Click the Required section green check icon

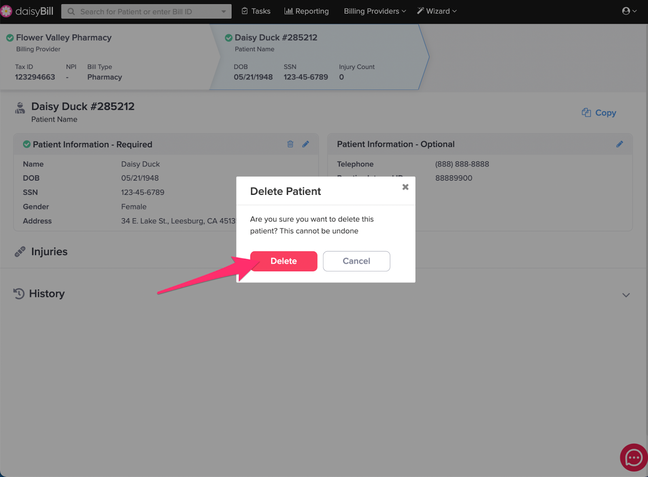27,144
